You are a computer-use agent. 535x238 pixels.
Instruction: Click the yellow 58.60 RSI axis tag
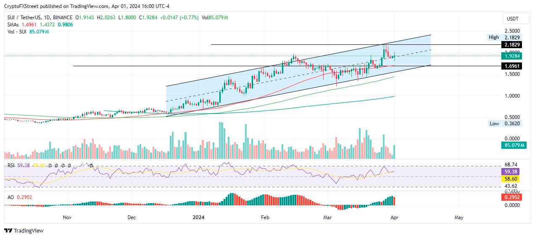coord(511,178)
